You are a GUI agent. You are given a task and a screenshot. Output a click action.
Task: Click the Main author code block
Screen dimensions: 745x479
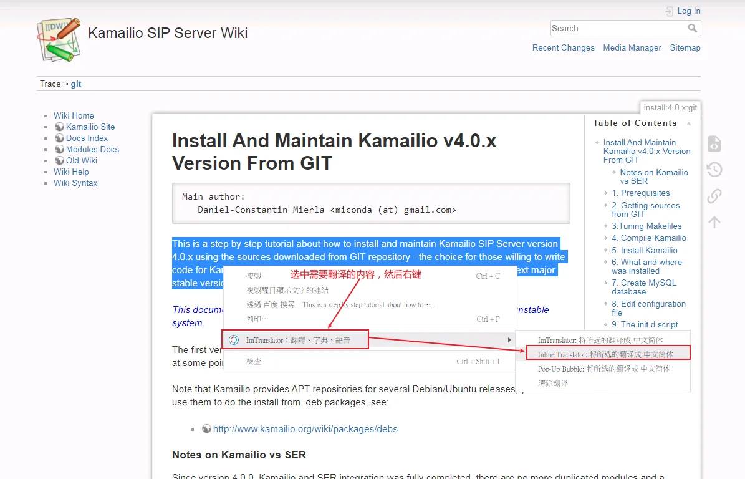coord(371,203)
